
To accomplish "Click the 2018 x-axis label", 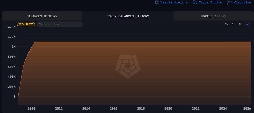I will pos(141,108).
